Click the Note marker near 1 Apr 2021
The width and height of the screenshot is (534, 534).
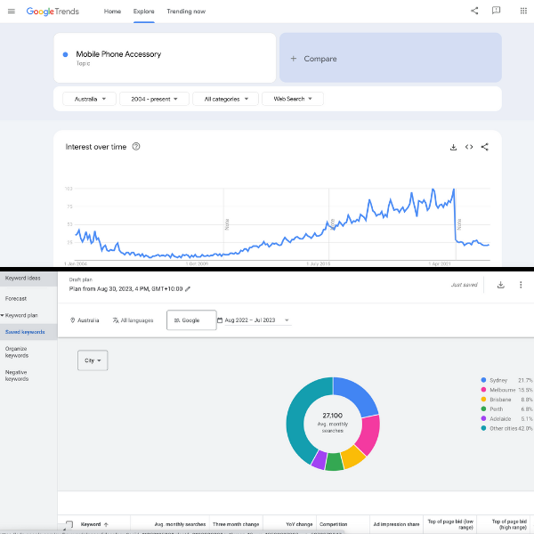[x=459, y=225]
